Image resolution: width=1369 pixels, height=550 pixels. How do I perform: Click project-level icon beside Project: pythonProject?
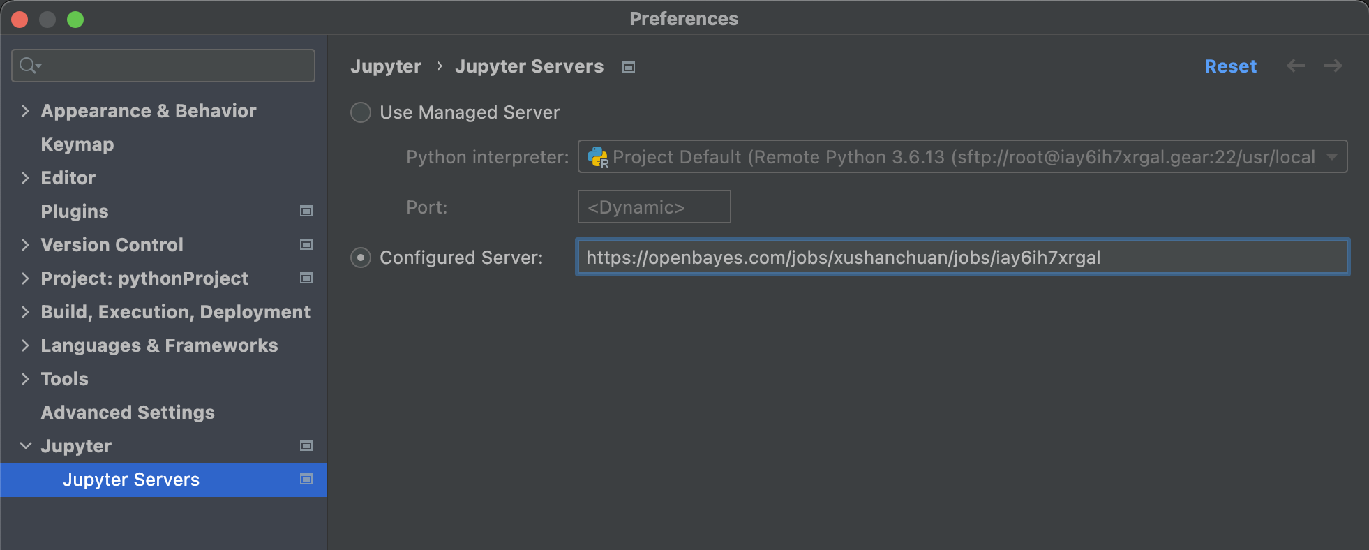(306, 278)
